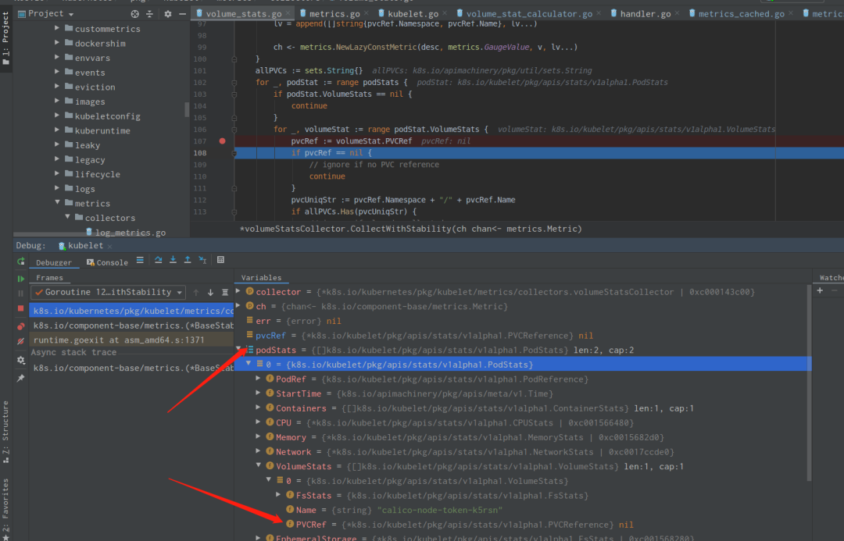Collapse all in Project panel

point(149,14)
